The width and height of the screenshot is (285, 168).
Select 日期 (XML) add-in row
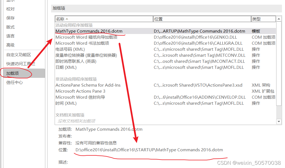(165, 67)
